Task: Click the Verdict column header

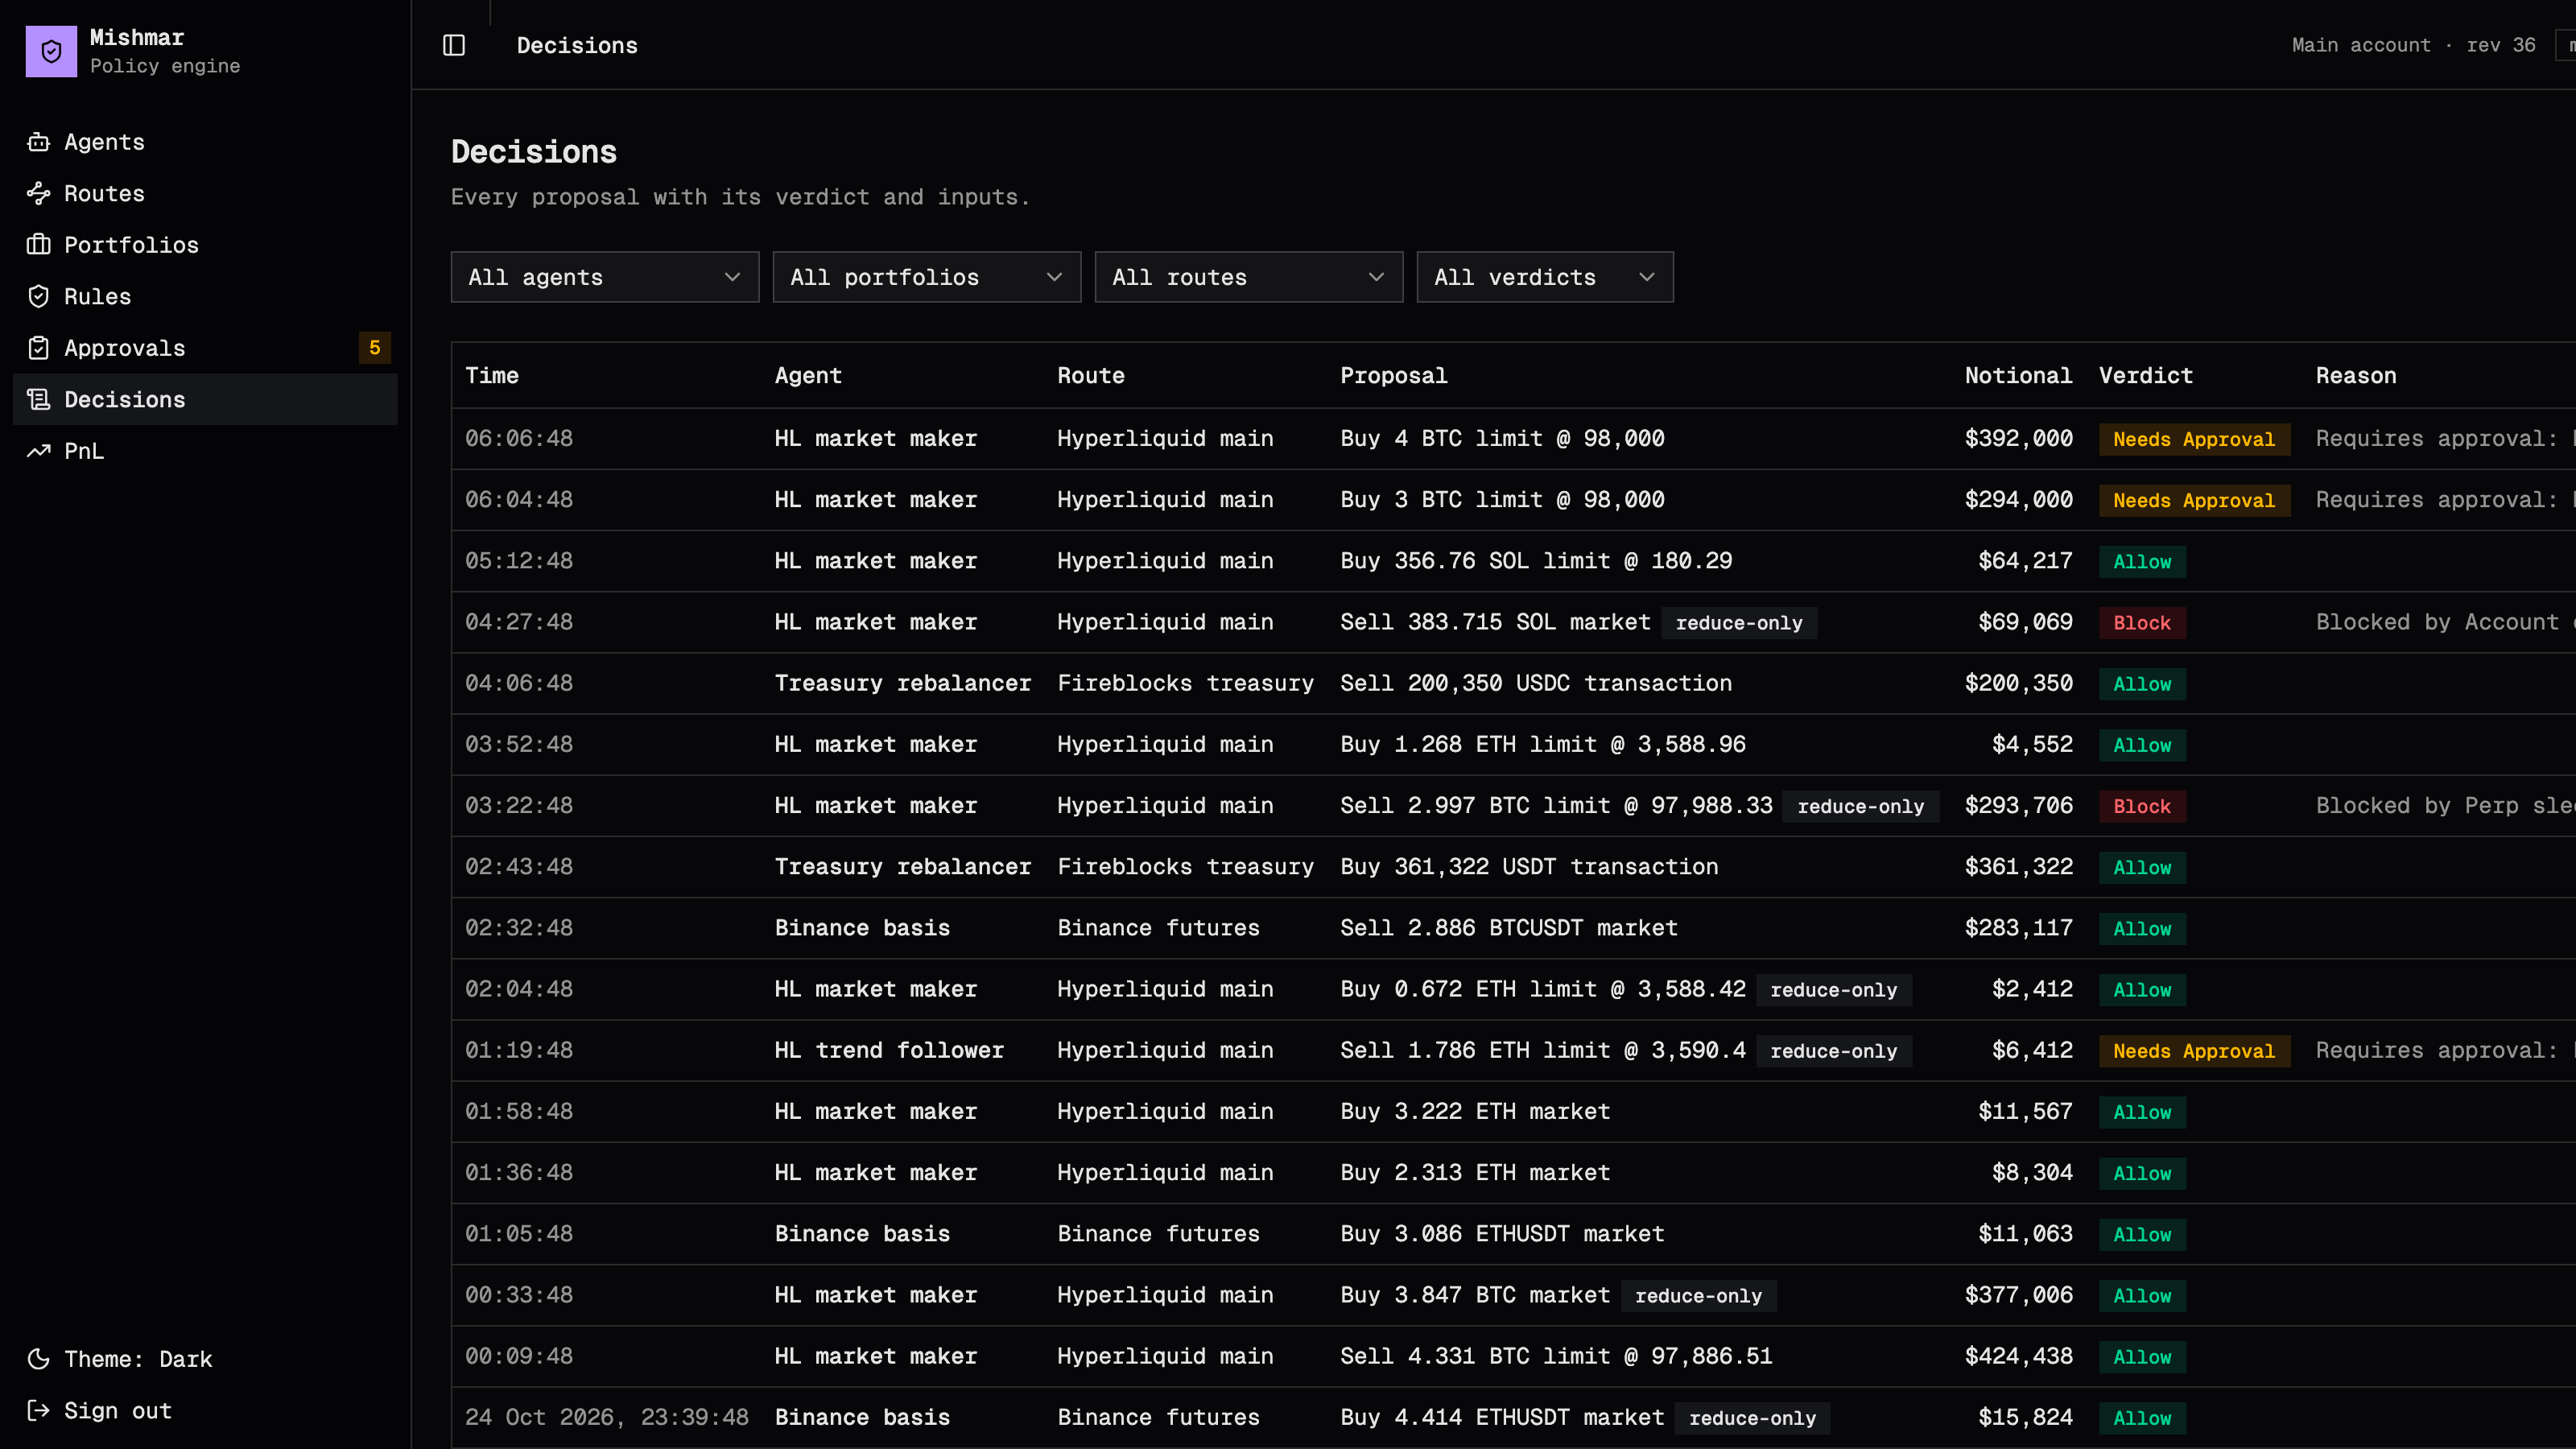Action: (x=2146, y=376)
